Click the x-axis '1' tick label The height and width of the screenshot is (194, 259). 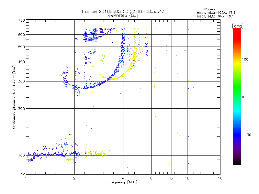click(26, 178)
